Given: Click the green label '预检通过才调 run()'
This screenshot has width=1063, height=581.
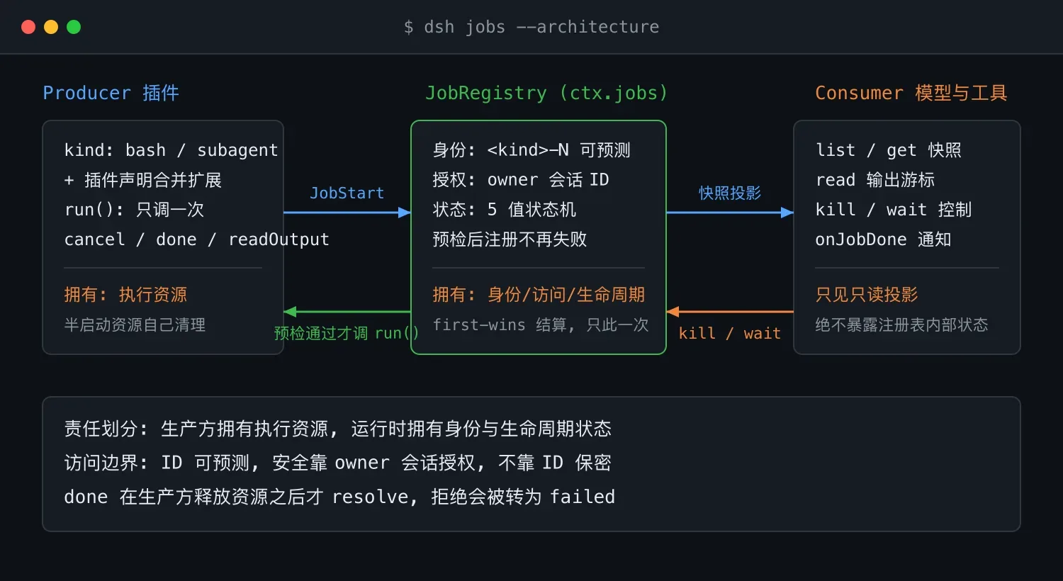Looking at the screenshot, I should pos(347,333).
